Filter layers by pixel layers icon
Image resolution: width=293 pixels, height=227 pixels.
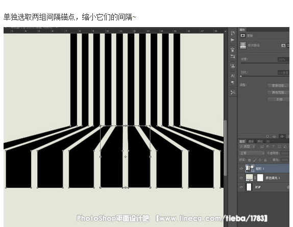pos(262,147)
